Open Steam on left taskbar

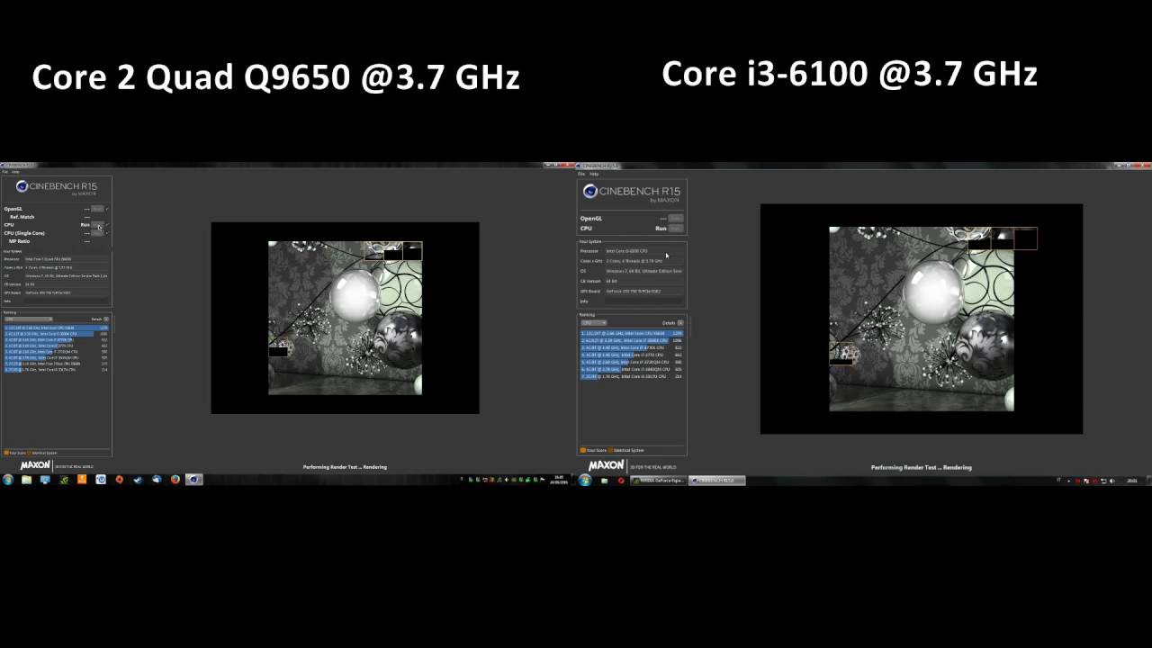138,480
